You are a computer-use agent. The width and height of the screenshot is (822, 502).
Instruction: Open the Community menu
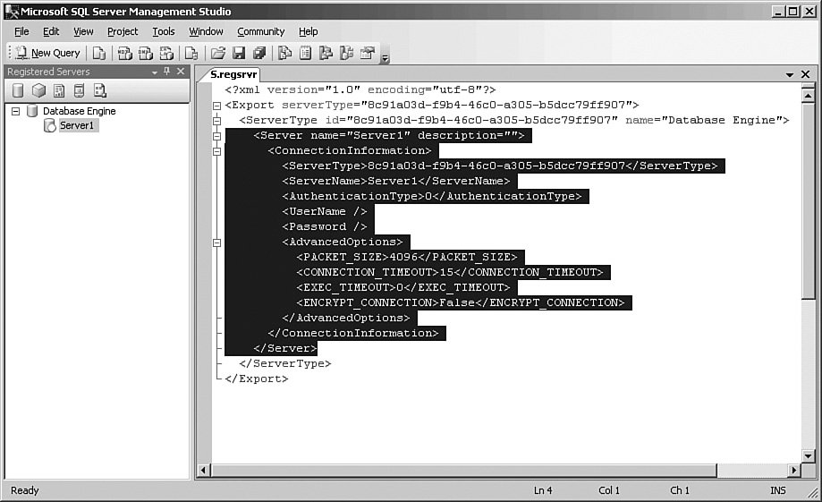(x=260, y=31)
